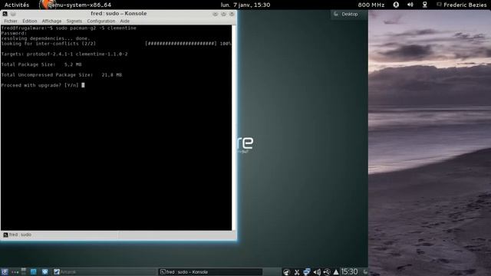Open Klipper scissors icon in system tray
Image resolution: width=491 pixels, height=276 pixels.
pyautogui.click(x=297, y=272)
